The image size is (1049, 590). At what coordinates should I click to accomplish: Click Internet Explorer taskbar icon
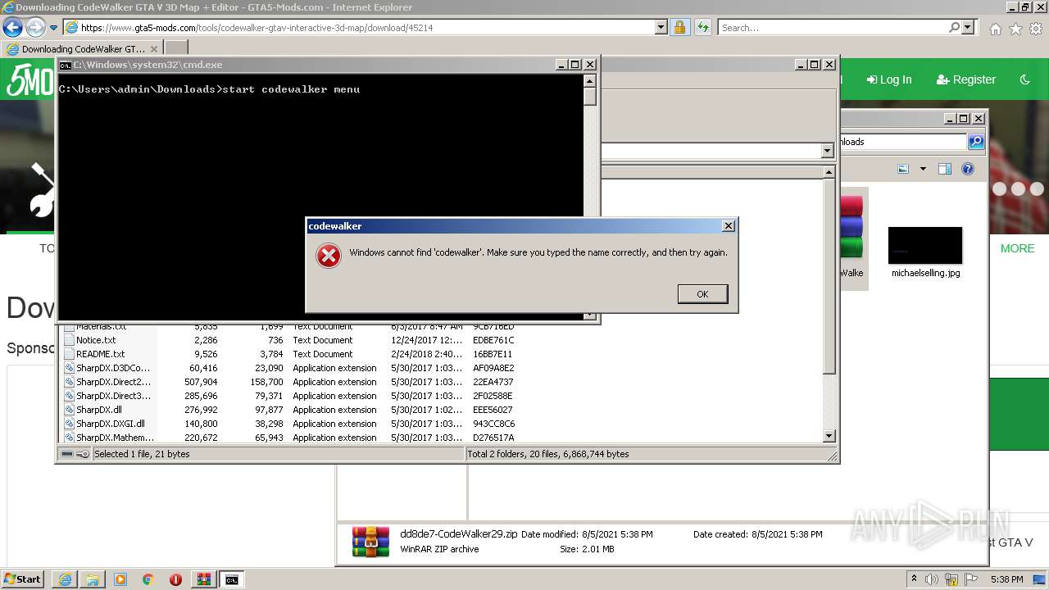click(x=65, y=579)
